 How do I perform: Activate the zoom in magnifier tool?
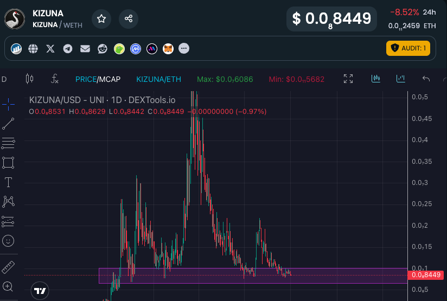click(x=8, y=287)
